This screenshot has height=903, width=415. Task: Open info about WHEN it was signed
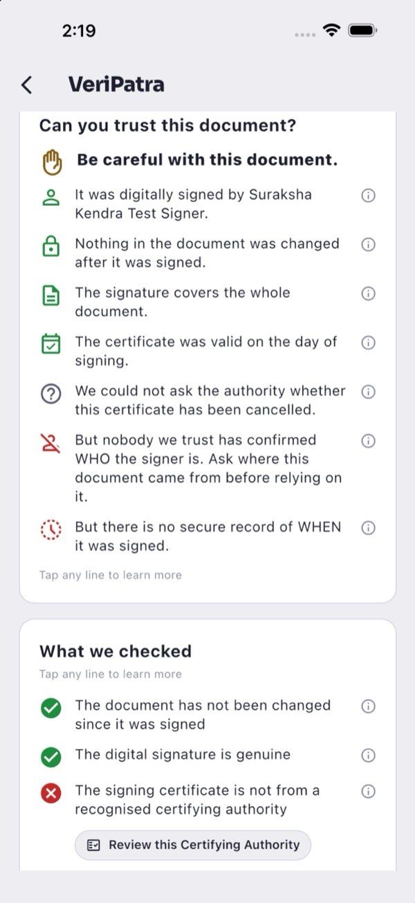[369, 528]
